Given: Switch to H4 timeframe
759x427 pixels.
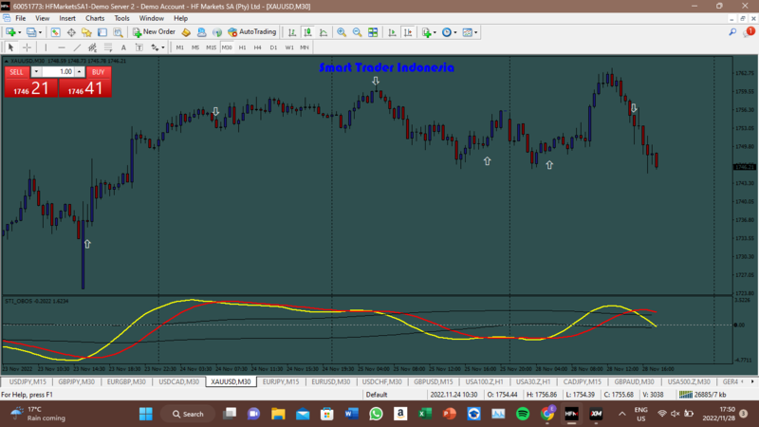Looking at the screenshot, I should pyautogui.click(x=257, y=47).
